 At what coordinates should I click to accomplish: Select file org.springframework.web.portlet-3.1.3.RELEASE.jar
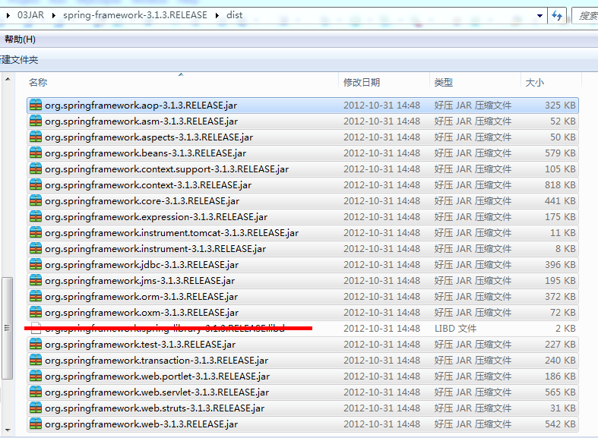[x=303, y=377]
